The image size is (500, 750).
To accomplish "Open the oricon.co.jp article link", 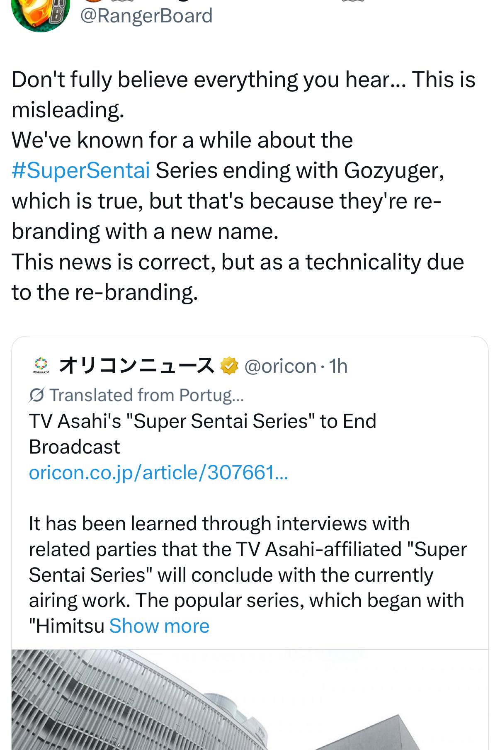I will click(158, 472).
